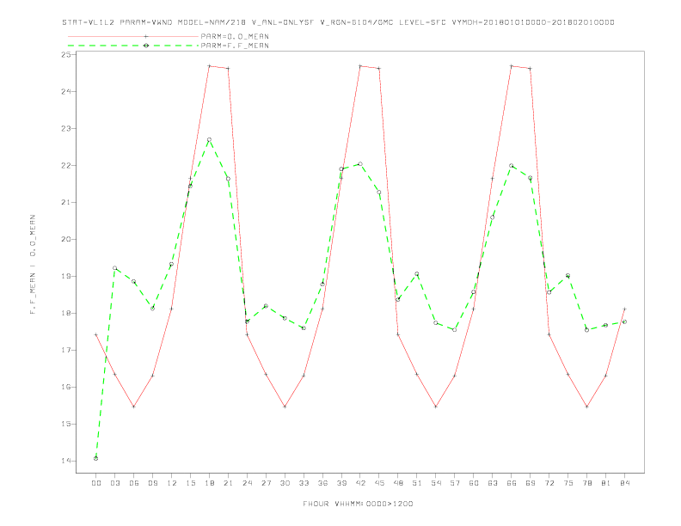
Task: Click the green circle data point at hour 00
Action: pos(96,458)
